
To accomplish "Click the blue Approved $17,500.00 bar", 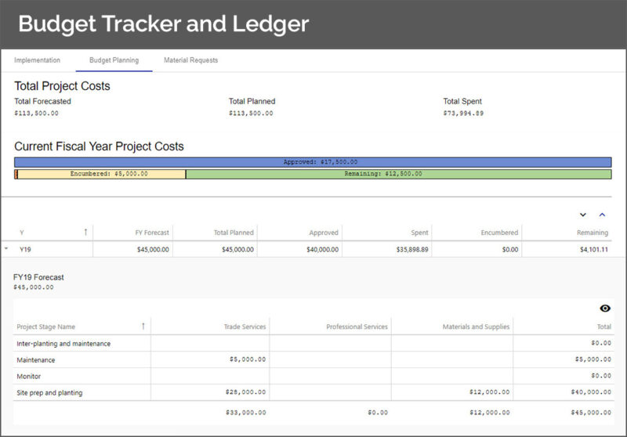I will 313,162.
